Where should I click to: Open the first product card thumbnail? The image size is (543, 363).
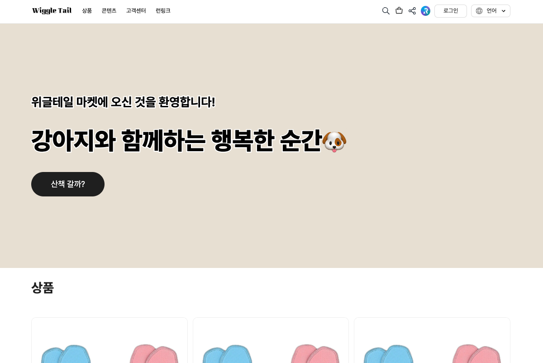(x=110, y=340)
